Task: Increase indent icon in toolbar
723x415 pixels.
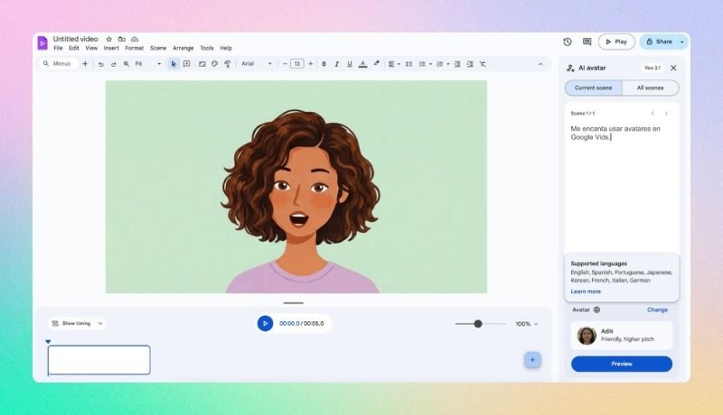Action: click(470, 64)
